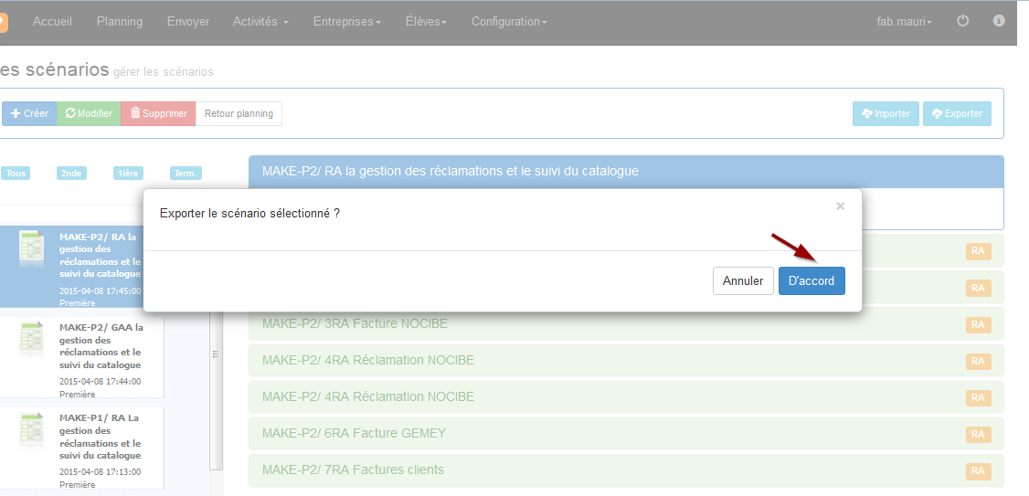Go to the Planning menu item
1029x496 pixels.
point(120,22)
